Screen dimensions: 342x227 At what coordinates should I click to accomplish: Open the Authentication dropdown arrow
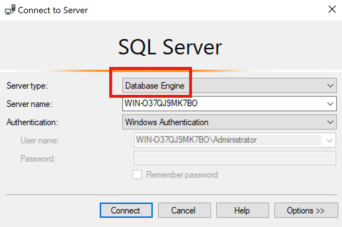point(330,122)
